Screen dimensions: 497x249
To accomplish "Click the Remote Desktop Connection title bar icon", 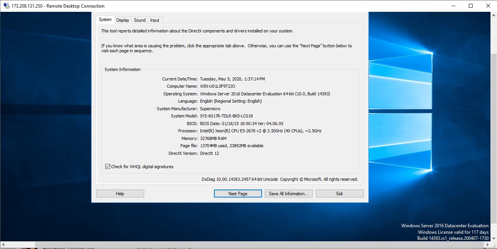I will pos(6,6).
